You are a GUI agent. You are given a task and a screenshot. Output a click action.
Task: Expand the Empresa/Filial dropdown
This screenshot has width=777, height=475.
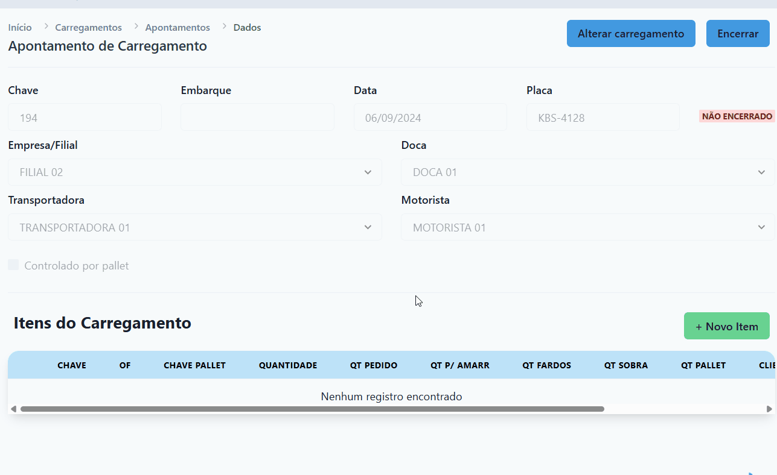coord(194,172)
